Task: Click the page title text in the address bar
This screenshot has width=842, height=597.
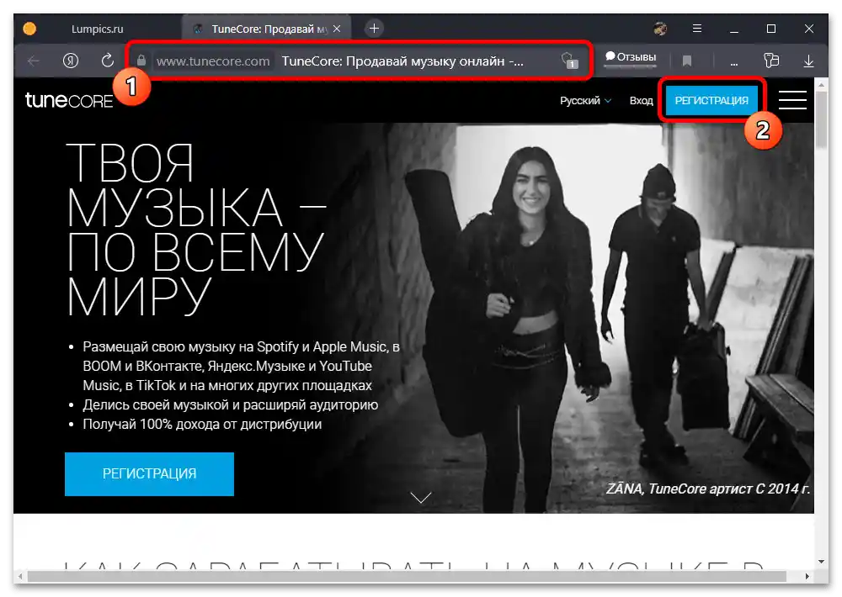Action: 402,61
